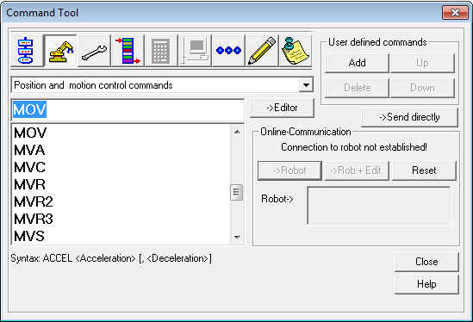Click the Up button

(422, 63)
